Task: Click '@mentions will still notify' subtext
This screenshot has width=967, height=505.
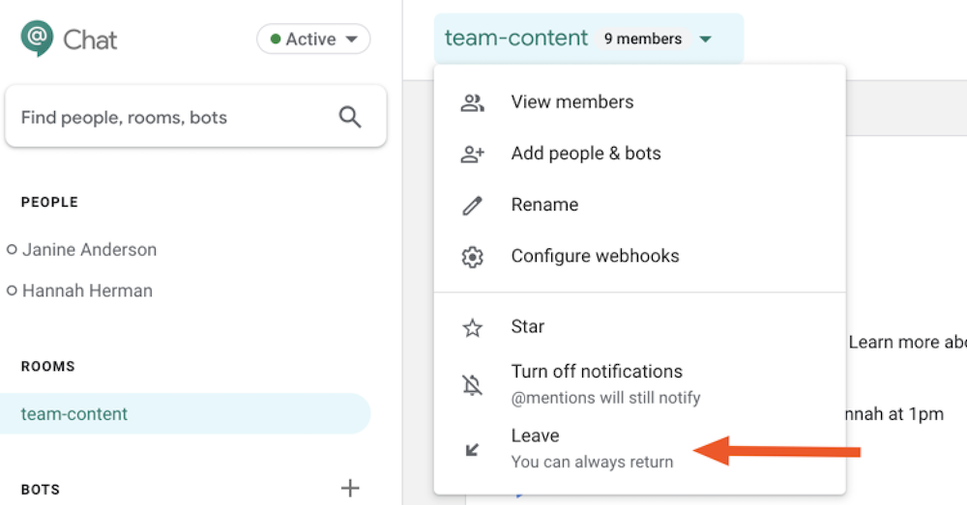Action: pyautogui.click(x=605, y=398)
